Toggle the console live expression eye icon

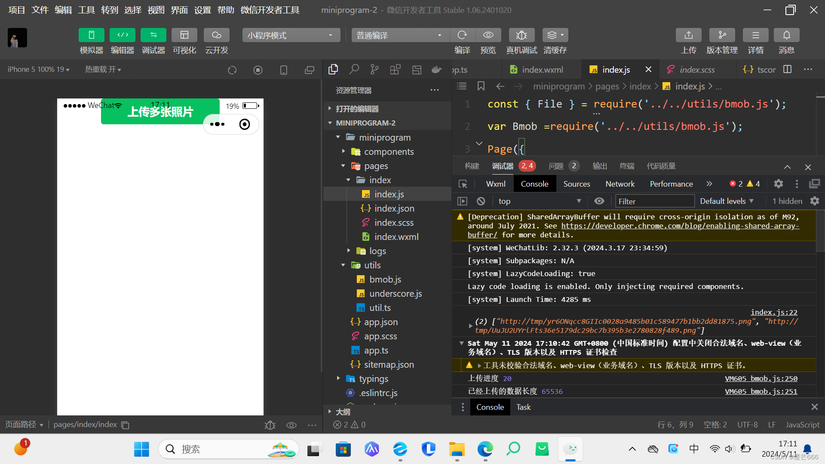click(x=599, y=201)
